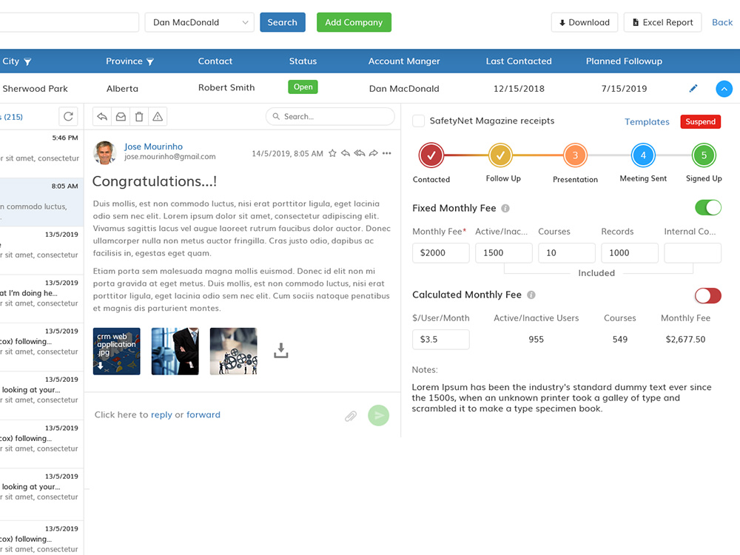Show info for Fixed Monthly Fee
The height and width of the screenshot is (555, 740).
tap(505, 208)
